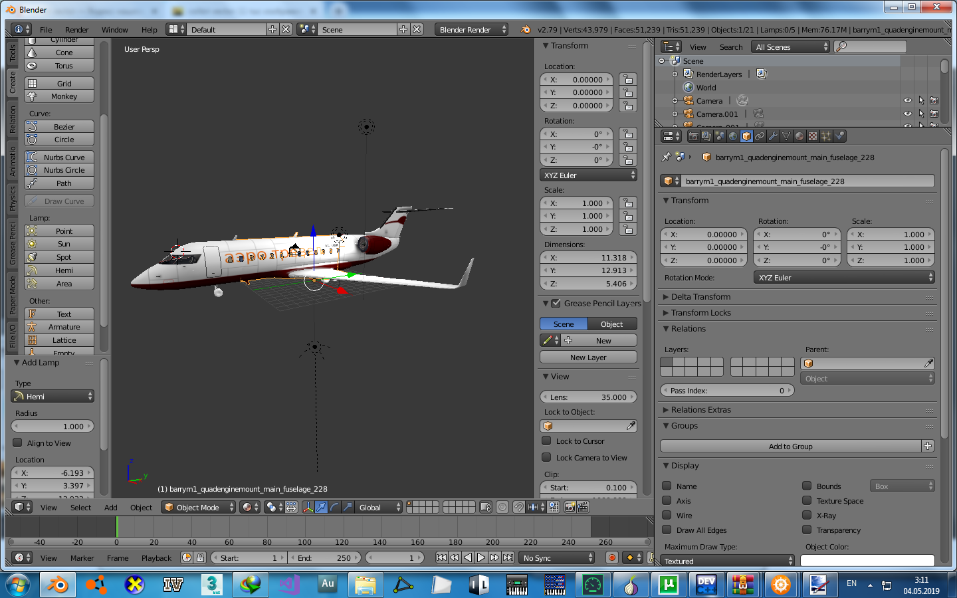Open the Modifiers properties tab (wrench icon)
This screenshot has height=598, width=957.
coord(773,136)
